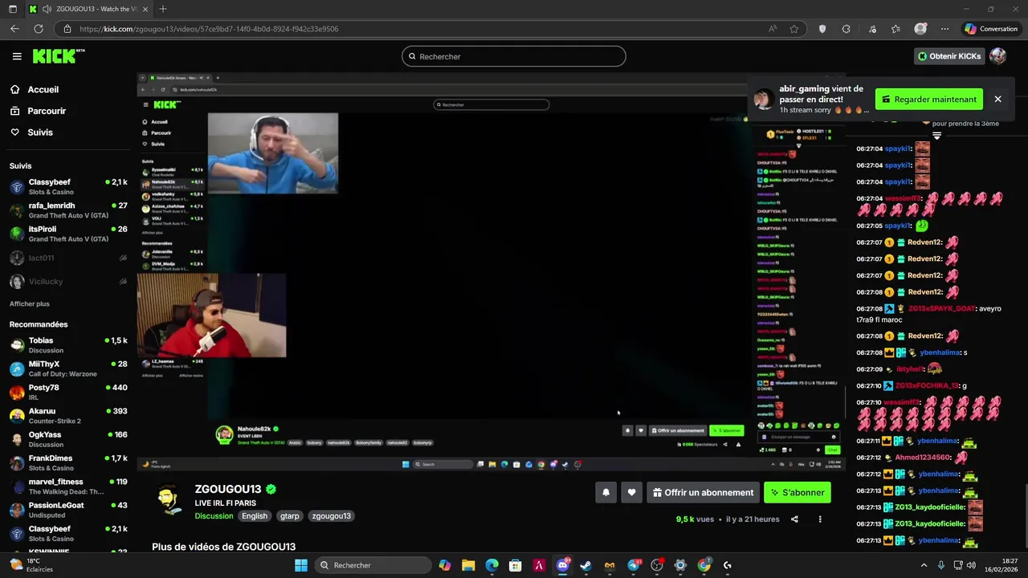
Task: Open rafa_lemridh followed channel
Action: coord(67,210)
